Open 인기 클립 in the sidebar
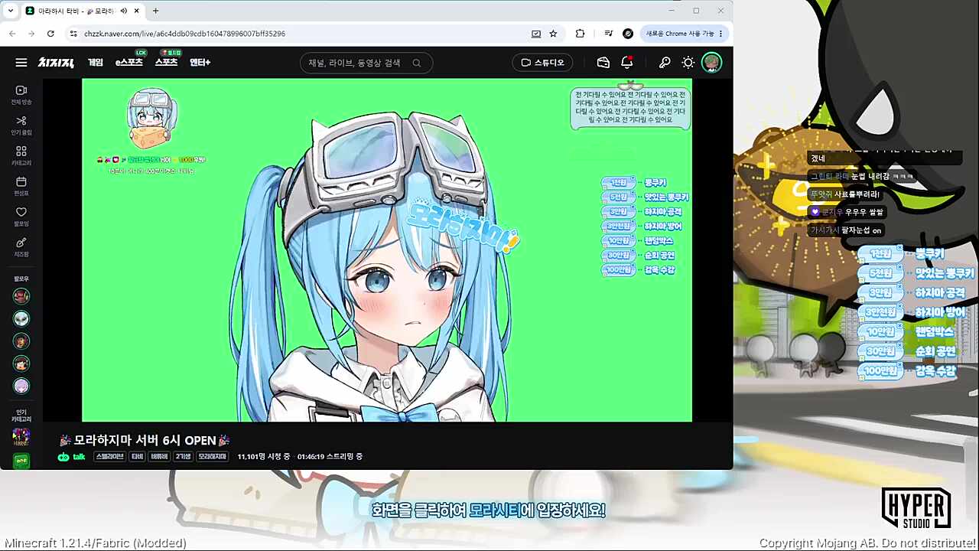The height and width of the screenshot is (551, 979). 21,126
